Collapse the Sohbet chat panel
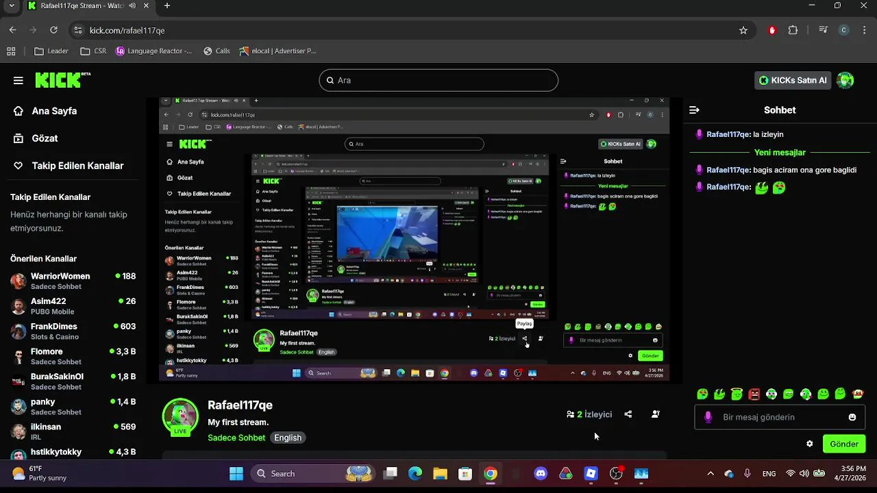This screenshot has width=877, height=493. tap(694, 110)
